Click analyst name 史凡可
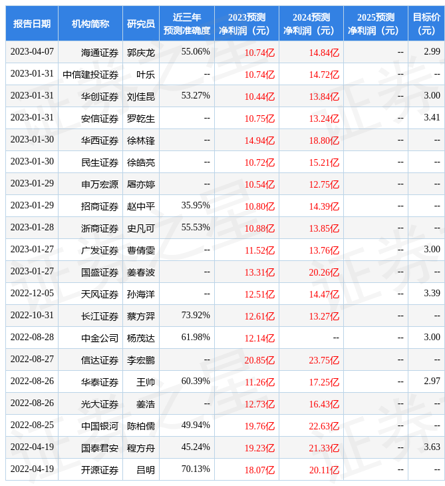Screen dimensions: 445x486 [141, 229]
